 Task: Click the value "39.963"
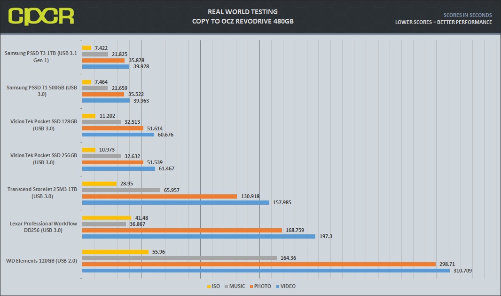coord(141,101)
